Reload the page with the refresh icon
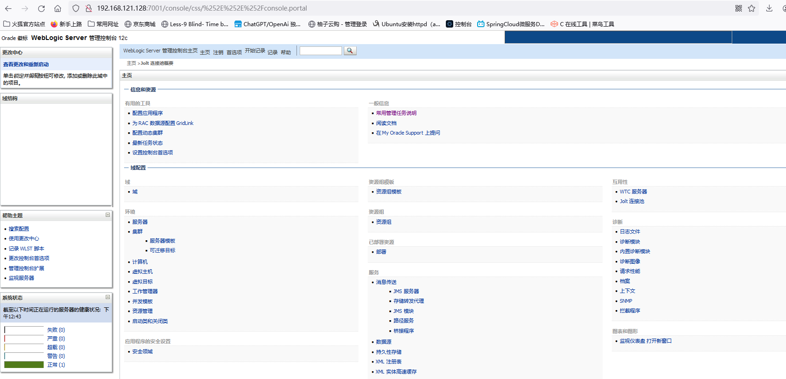 pyautogui.click(x=41, y=8)
